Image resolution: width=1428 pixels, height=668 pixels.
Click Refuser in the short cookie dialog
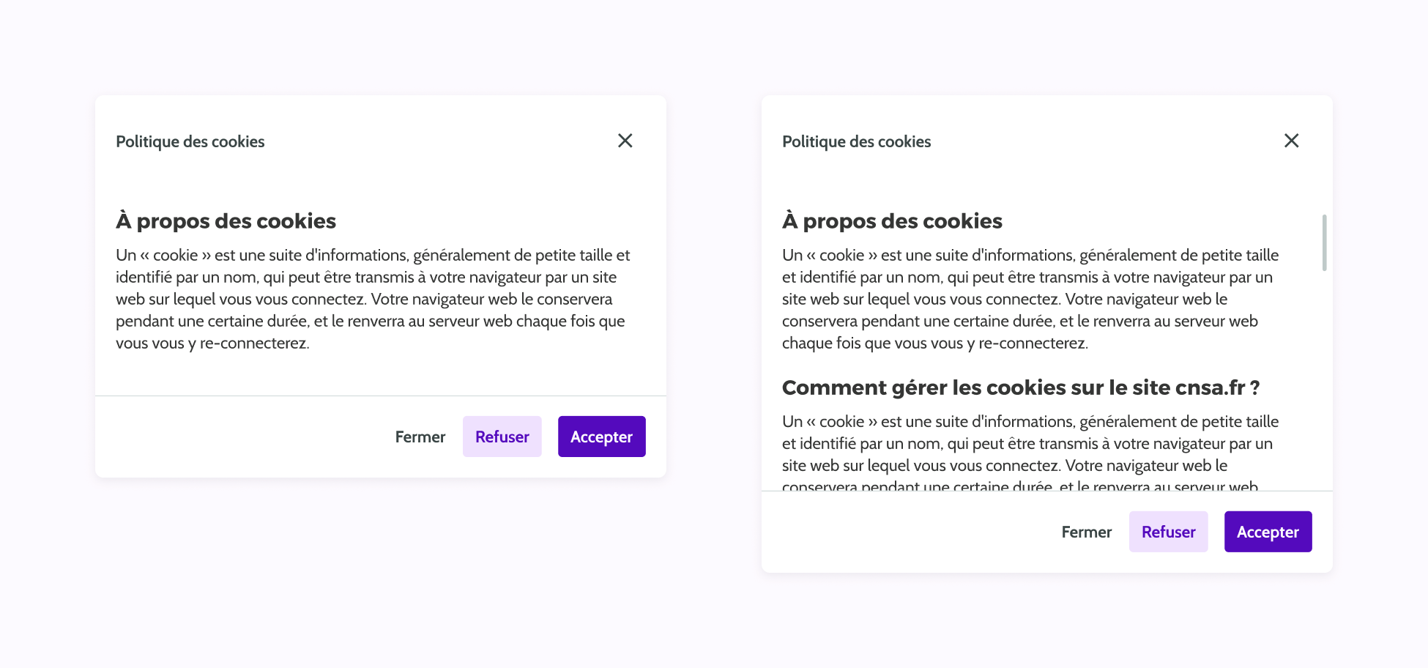coord(502,437)
